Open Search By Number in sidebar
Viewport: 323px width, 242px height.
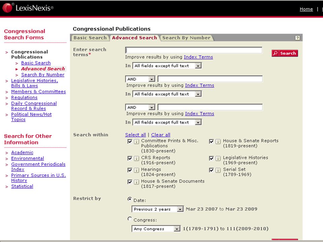[43, 75]
